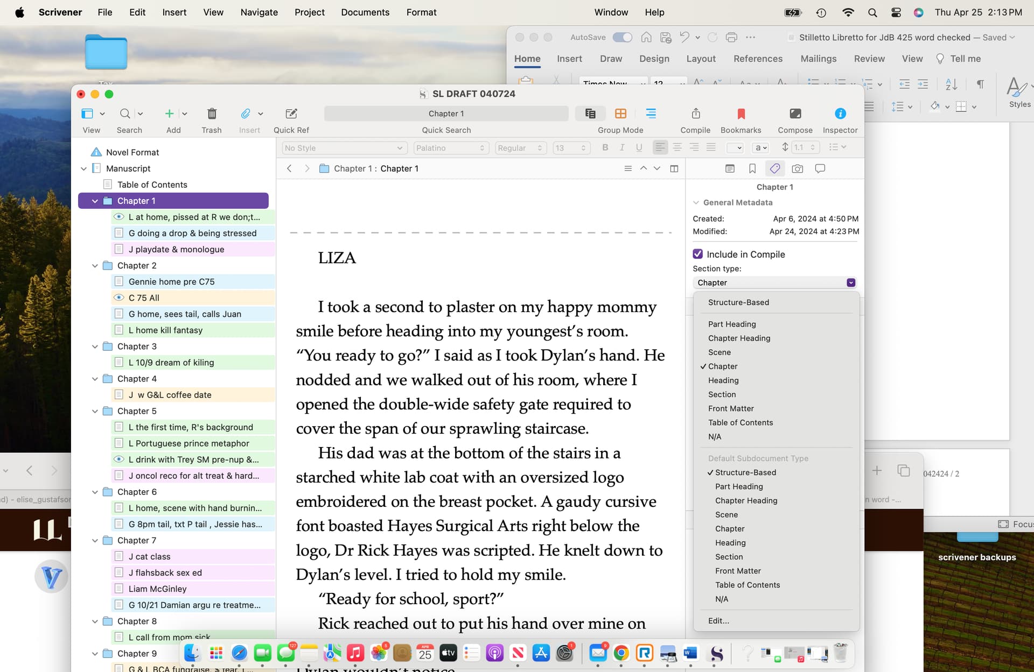Open the No Style dropdown
1034x672 pixels.
[344, 148]
